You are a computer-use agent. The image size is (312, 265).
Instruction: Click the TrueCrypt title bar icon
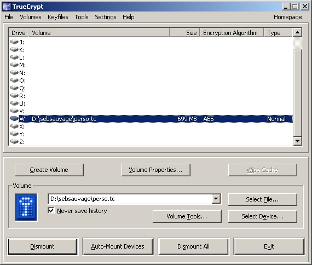point(7,7)
